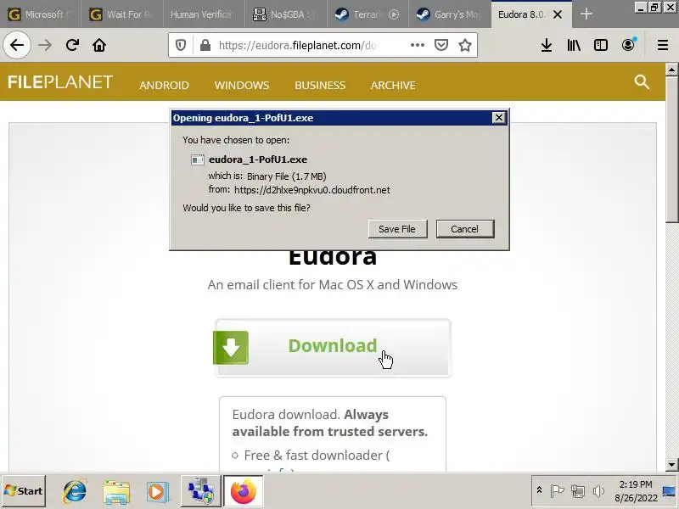The height and width of the screenshot is (509, 679).
Task: Click the page scrollbar down arrow
Action: pos(671,465)
